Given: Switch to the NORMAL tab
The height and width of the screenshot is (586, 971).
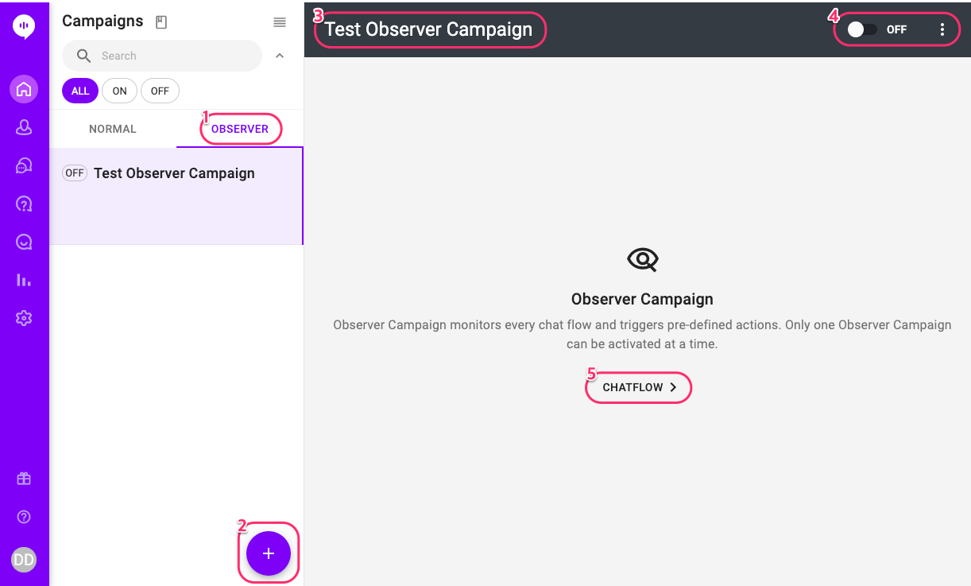Looking at the screenshot, I should click(113, 129).
